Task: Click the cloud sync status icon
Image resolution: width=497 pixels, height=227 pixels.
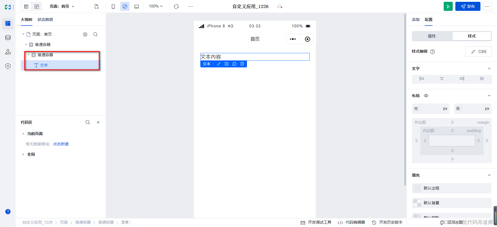Action: tap(280, 6)
